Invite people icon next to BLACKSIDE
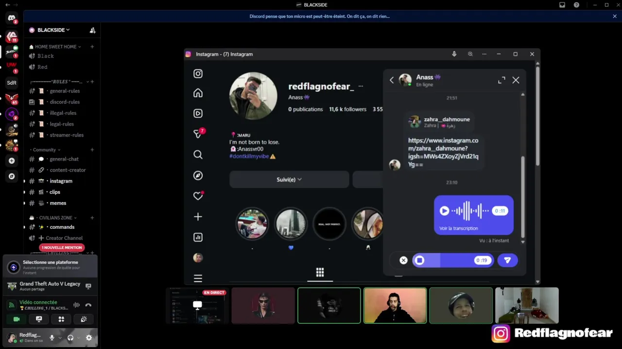This screenshot has height=349, width=622. click(92, 30)
